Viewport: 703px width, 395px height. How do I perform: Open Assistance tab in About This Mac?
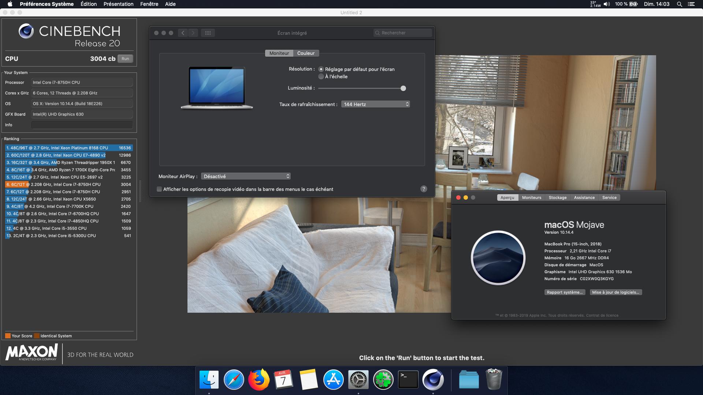584,197
